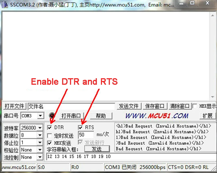The height and width of the screenshot is (173, 217).
Task: Expand the 波特率 baud rate 256000 dropdown
Action: pyautogui.click(x=40, y=128)
